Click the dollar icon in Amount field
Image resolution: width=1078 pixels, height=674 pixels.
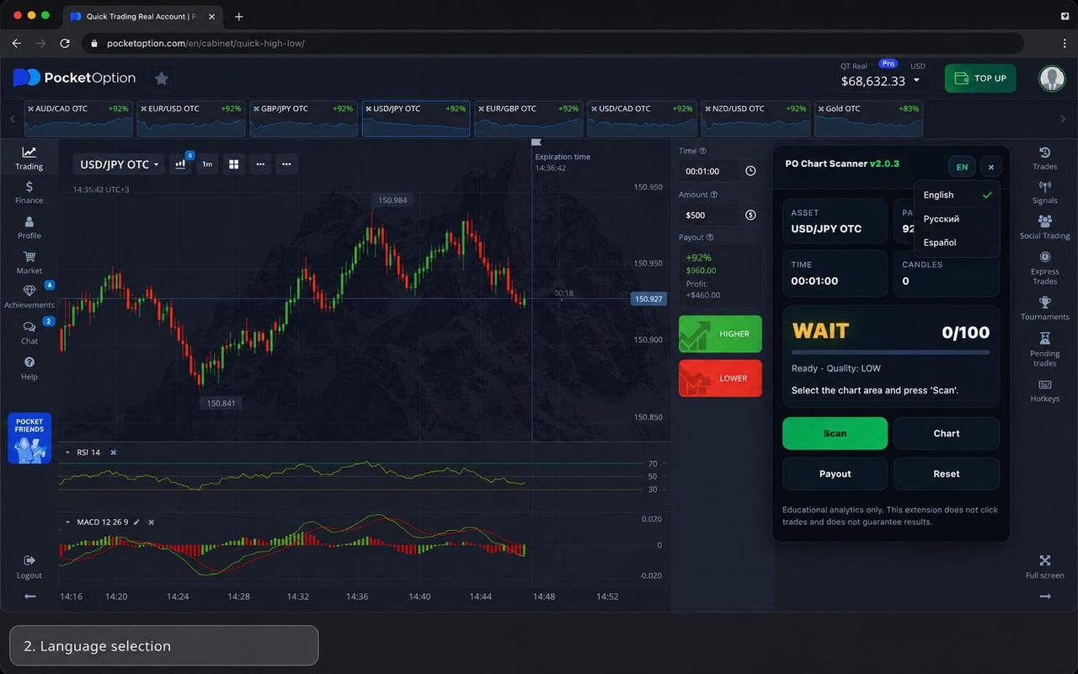coord(750,215)
